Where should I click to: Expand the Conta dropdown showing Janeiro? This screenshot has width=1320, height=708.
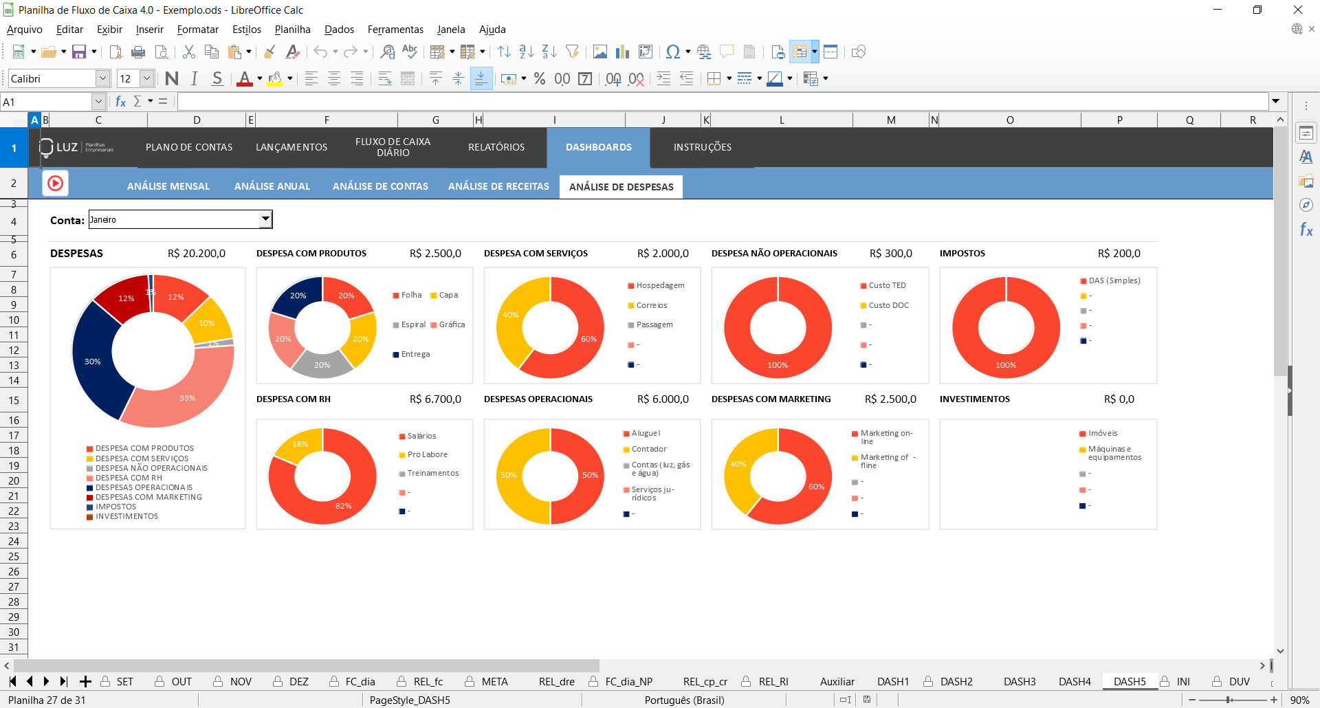265,220
